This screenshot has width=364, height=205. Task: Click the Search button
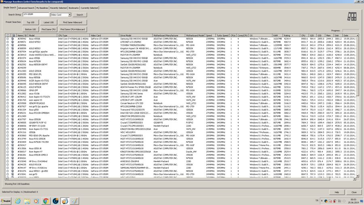point(80,15)
